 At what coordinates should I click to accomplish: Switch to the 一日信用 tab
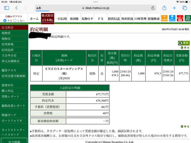pos(61,18)
